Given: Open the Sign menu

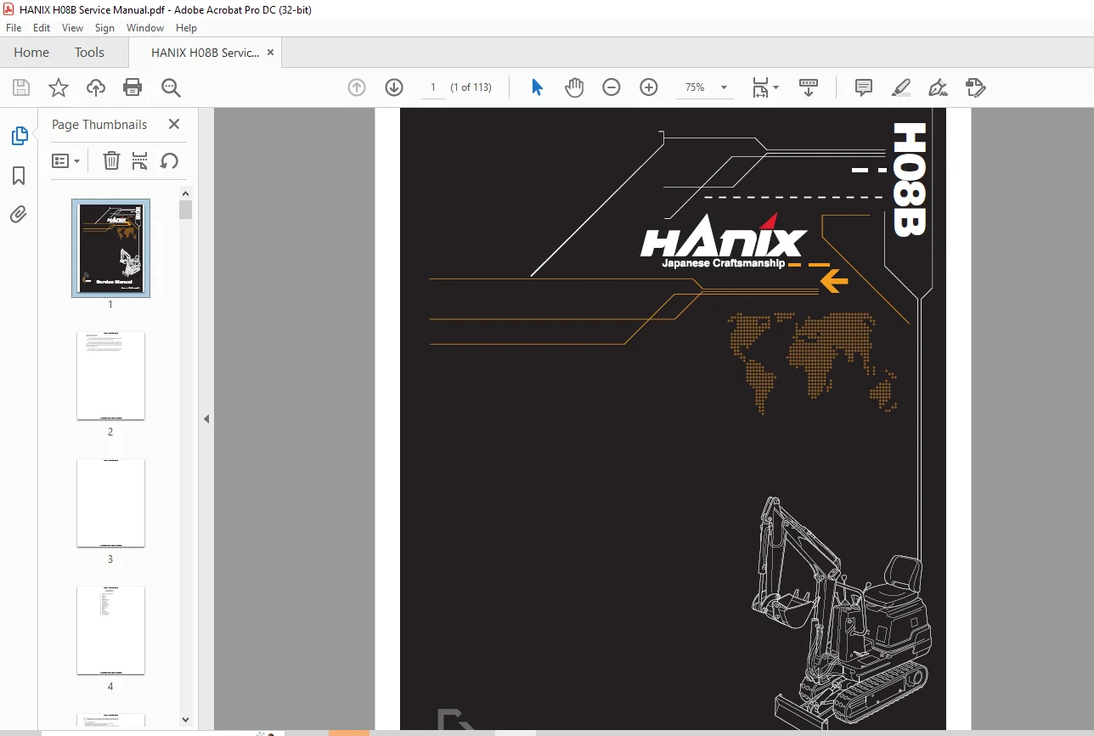Looking at the screenshot, I should click(x=104, y=28).
